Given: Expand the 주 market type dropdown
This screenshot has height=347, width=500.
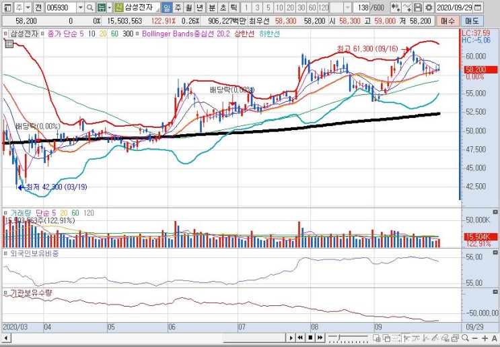Looking at the screenshot, I should [x=28, y=7].
